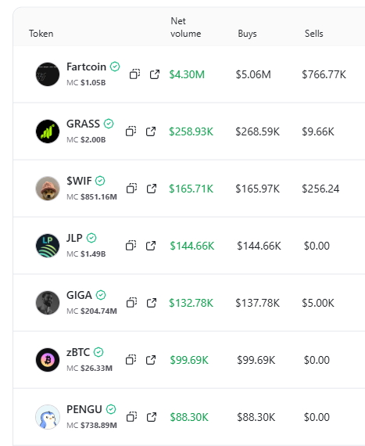
Task: Sort by Sells column header
Action: click(x=314, y=34)
